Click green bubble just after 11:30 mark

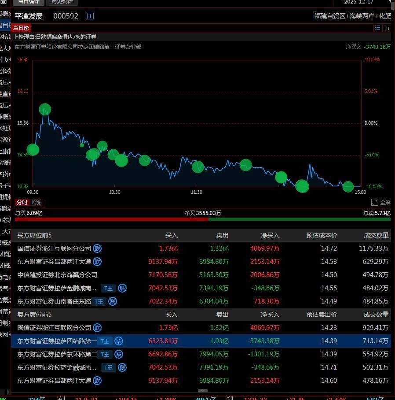click(198, 167)
